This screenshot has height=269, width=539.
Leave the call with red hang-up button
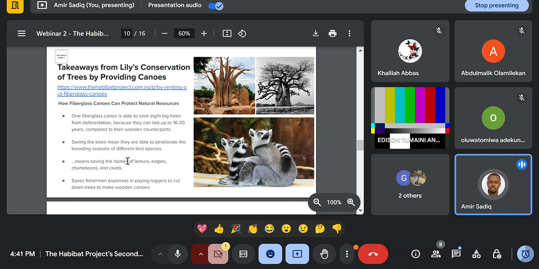pyautogui.click(x=373, y=254)
